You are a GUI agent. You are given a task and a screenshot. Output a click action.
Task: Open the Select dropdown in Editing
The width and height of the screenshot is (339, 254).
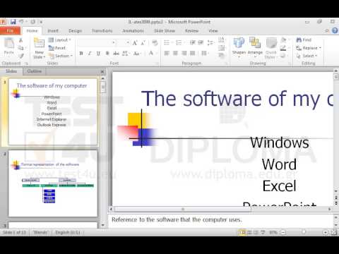[x=307, y=56]
